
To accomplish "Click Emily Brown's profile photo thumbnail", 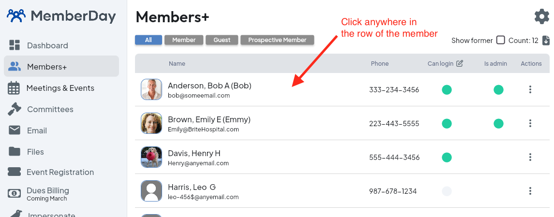I will click(x=151, y=124).
